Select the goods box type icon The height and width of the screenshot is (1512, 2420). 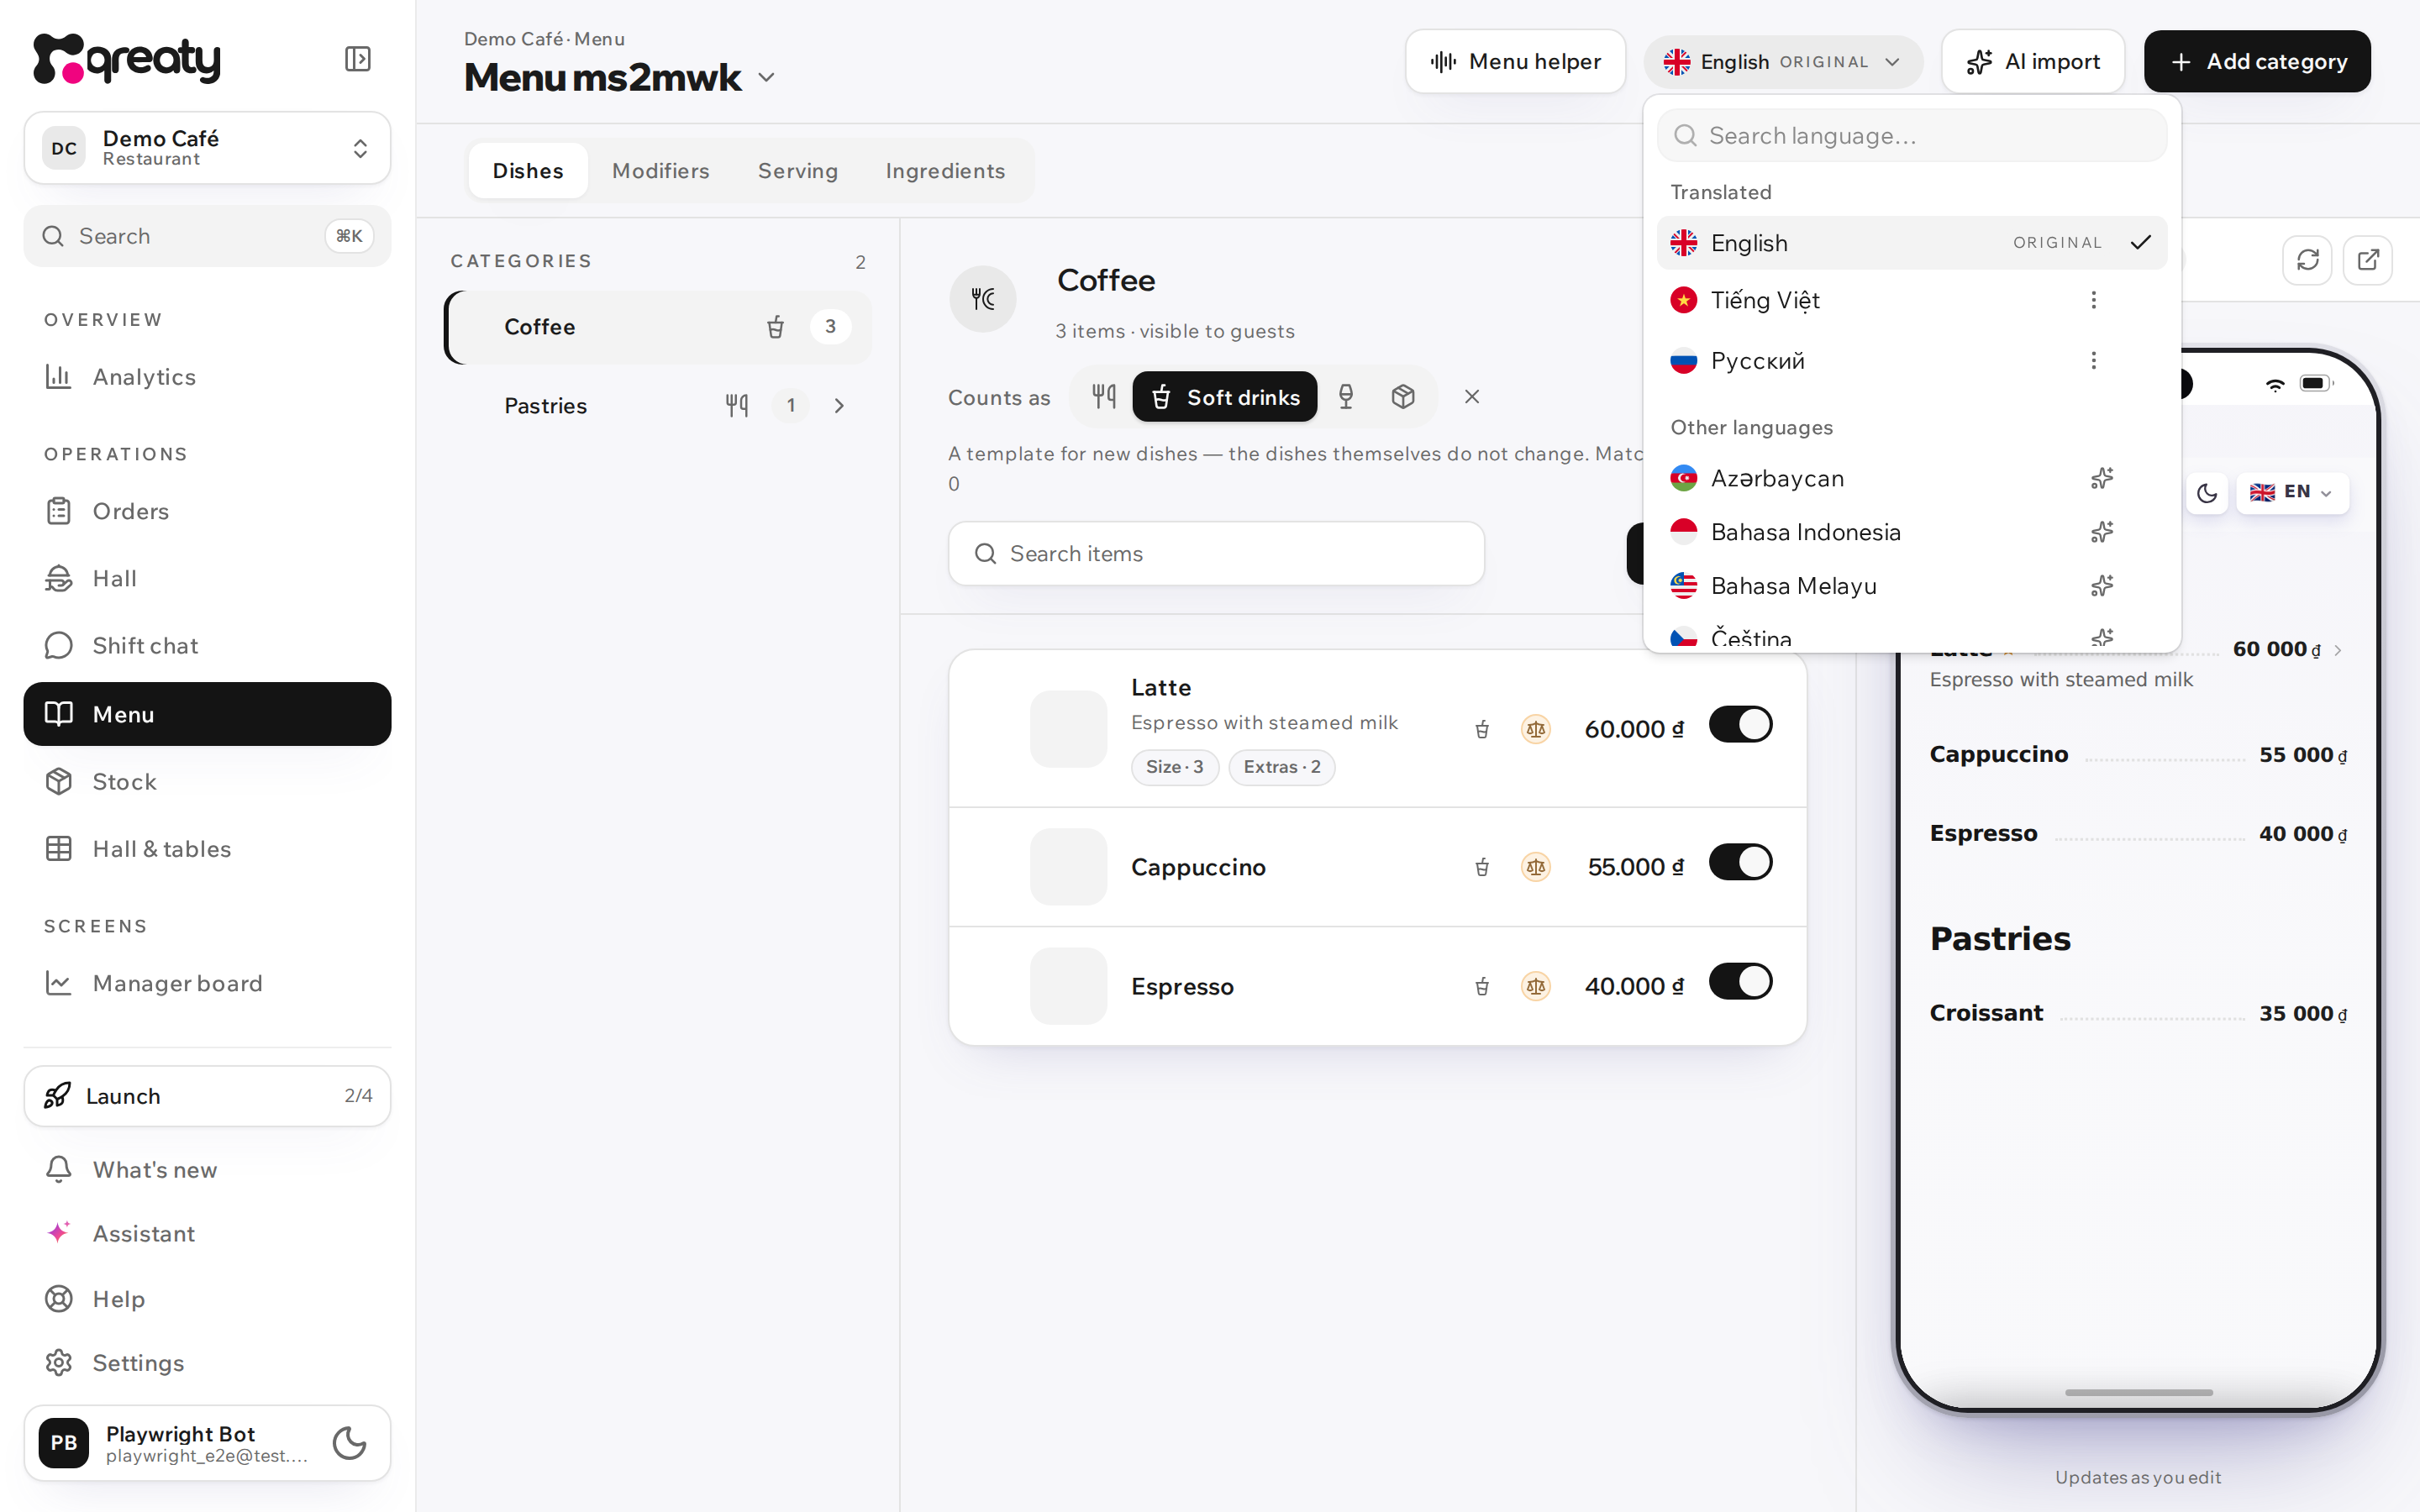pos(1403,397)
